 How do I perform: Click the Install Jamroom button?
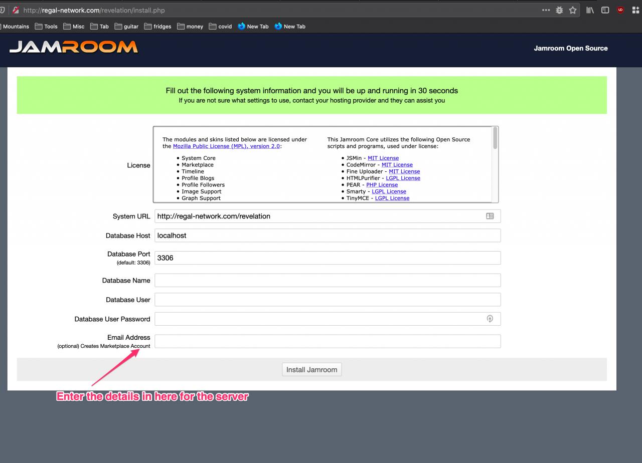[311, 370]
